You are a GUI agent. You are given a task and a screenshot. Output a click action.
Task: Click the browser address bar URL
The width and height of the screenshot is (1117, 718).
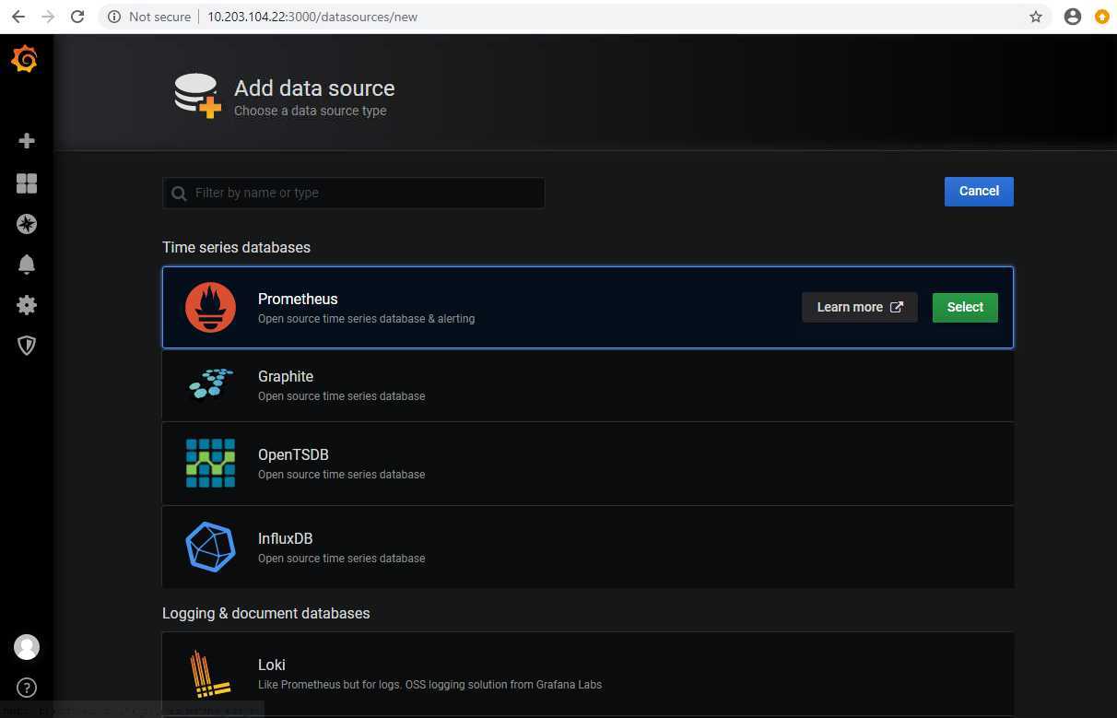(312, 17)
